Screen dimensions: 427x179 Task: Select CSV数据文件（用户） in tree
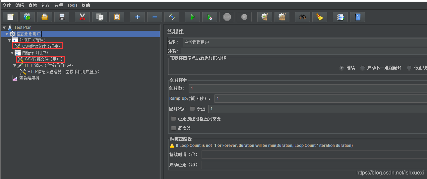pos(44,59)
